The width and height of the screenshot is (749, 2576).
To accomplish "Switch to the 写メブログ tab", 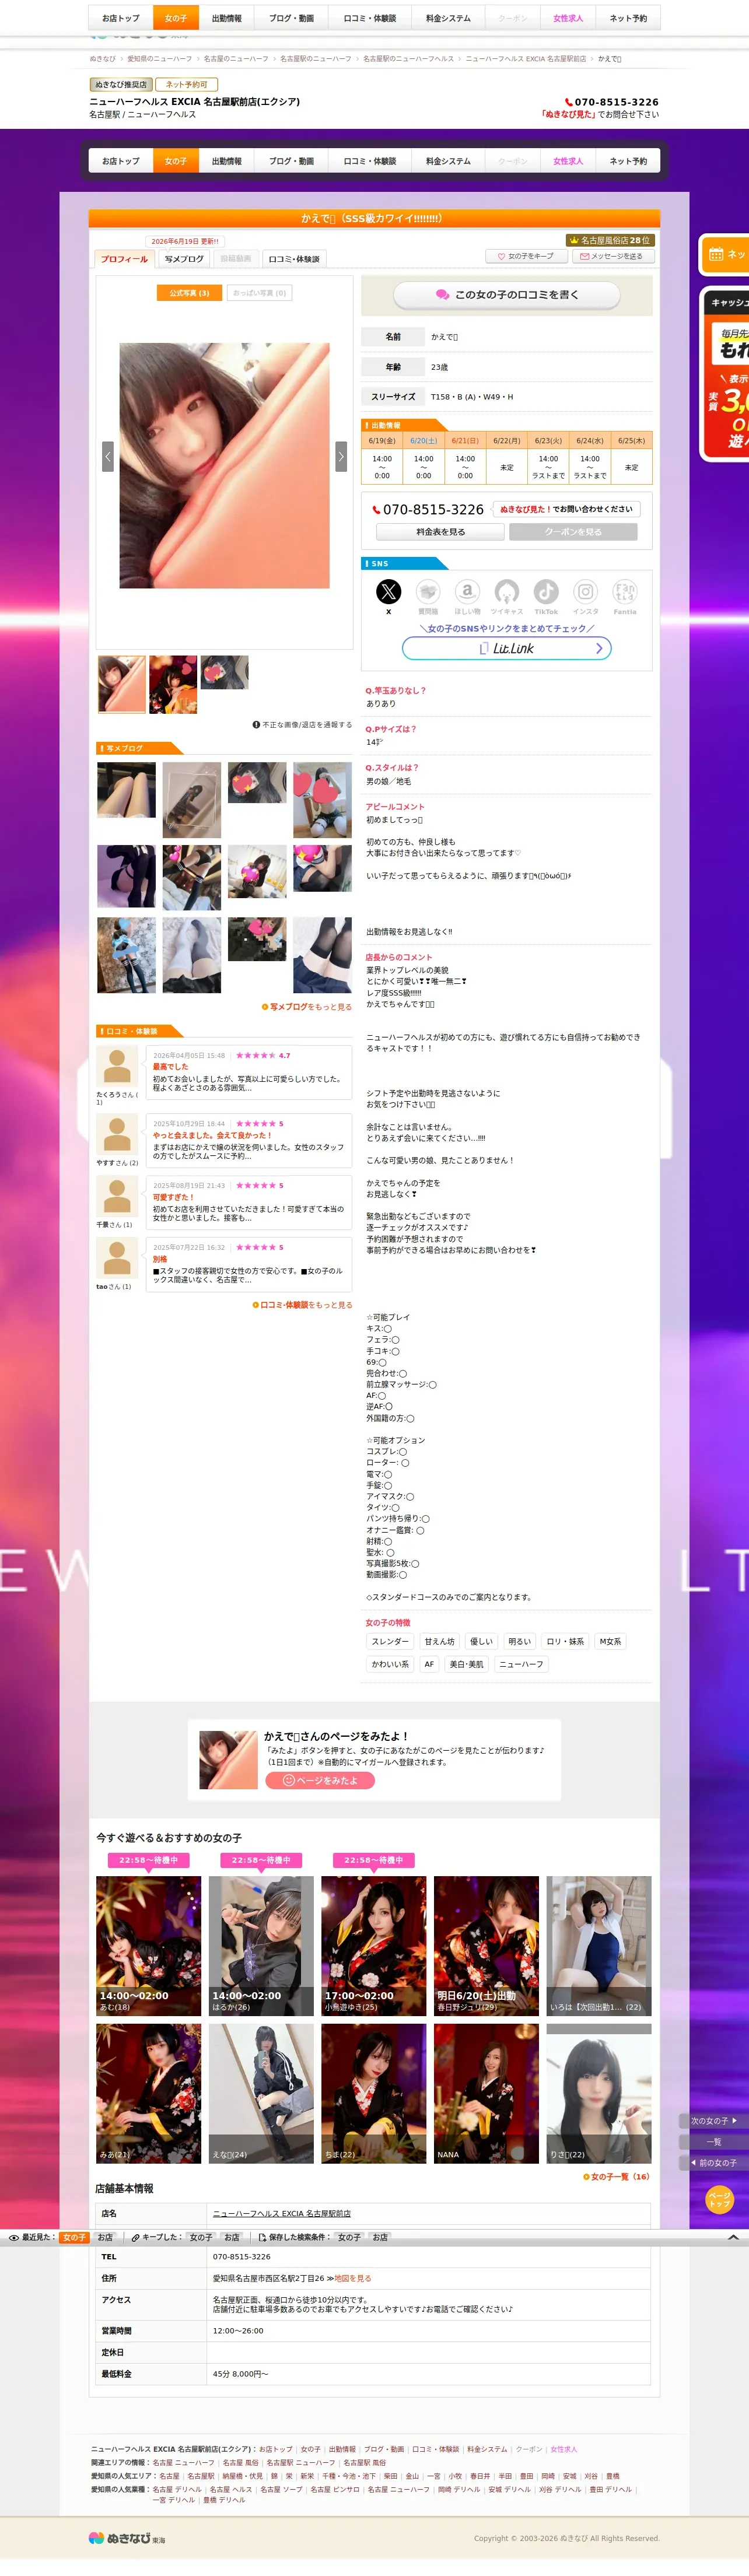I will pyautogui.click(x=184, y=259).
